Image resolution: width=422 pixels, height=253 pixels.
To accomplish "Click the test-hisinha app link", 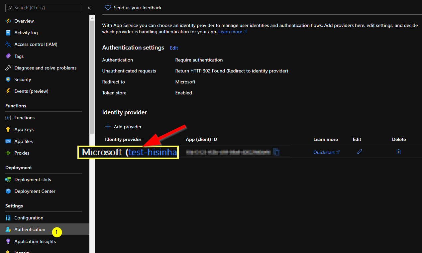I will 153,152.
